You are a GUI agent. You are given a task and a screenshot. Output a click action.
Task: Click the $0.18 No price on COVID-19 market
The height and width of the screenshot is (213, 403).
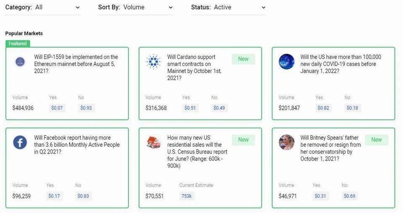[352, 108]
